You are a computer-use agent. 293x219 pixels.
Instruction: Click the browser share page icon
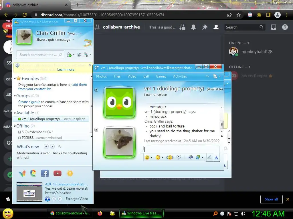(229, 15)
